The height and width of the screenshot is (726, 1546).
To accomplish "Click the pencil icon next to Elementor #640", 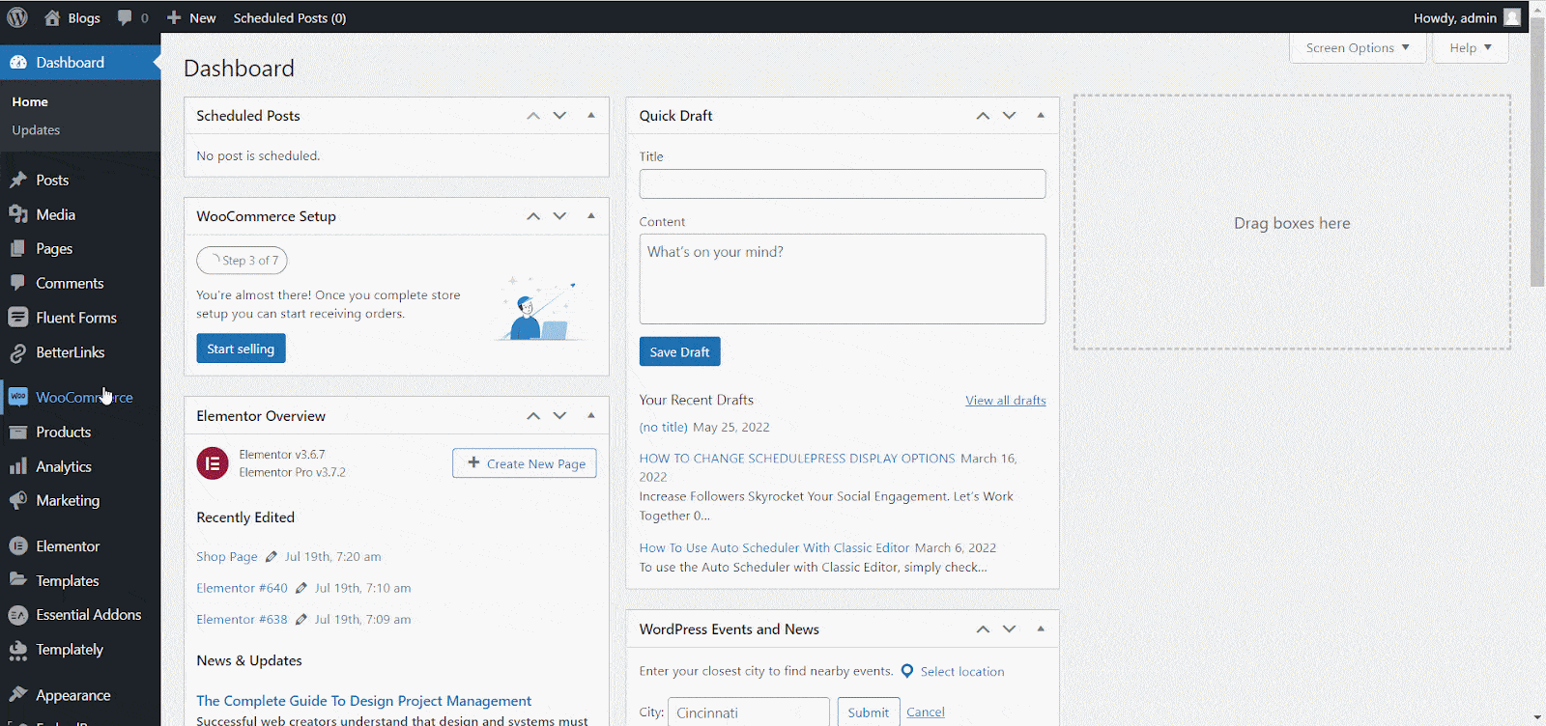I will pos(301,588).
